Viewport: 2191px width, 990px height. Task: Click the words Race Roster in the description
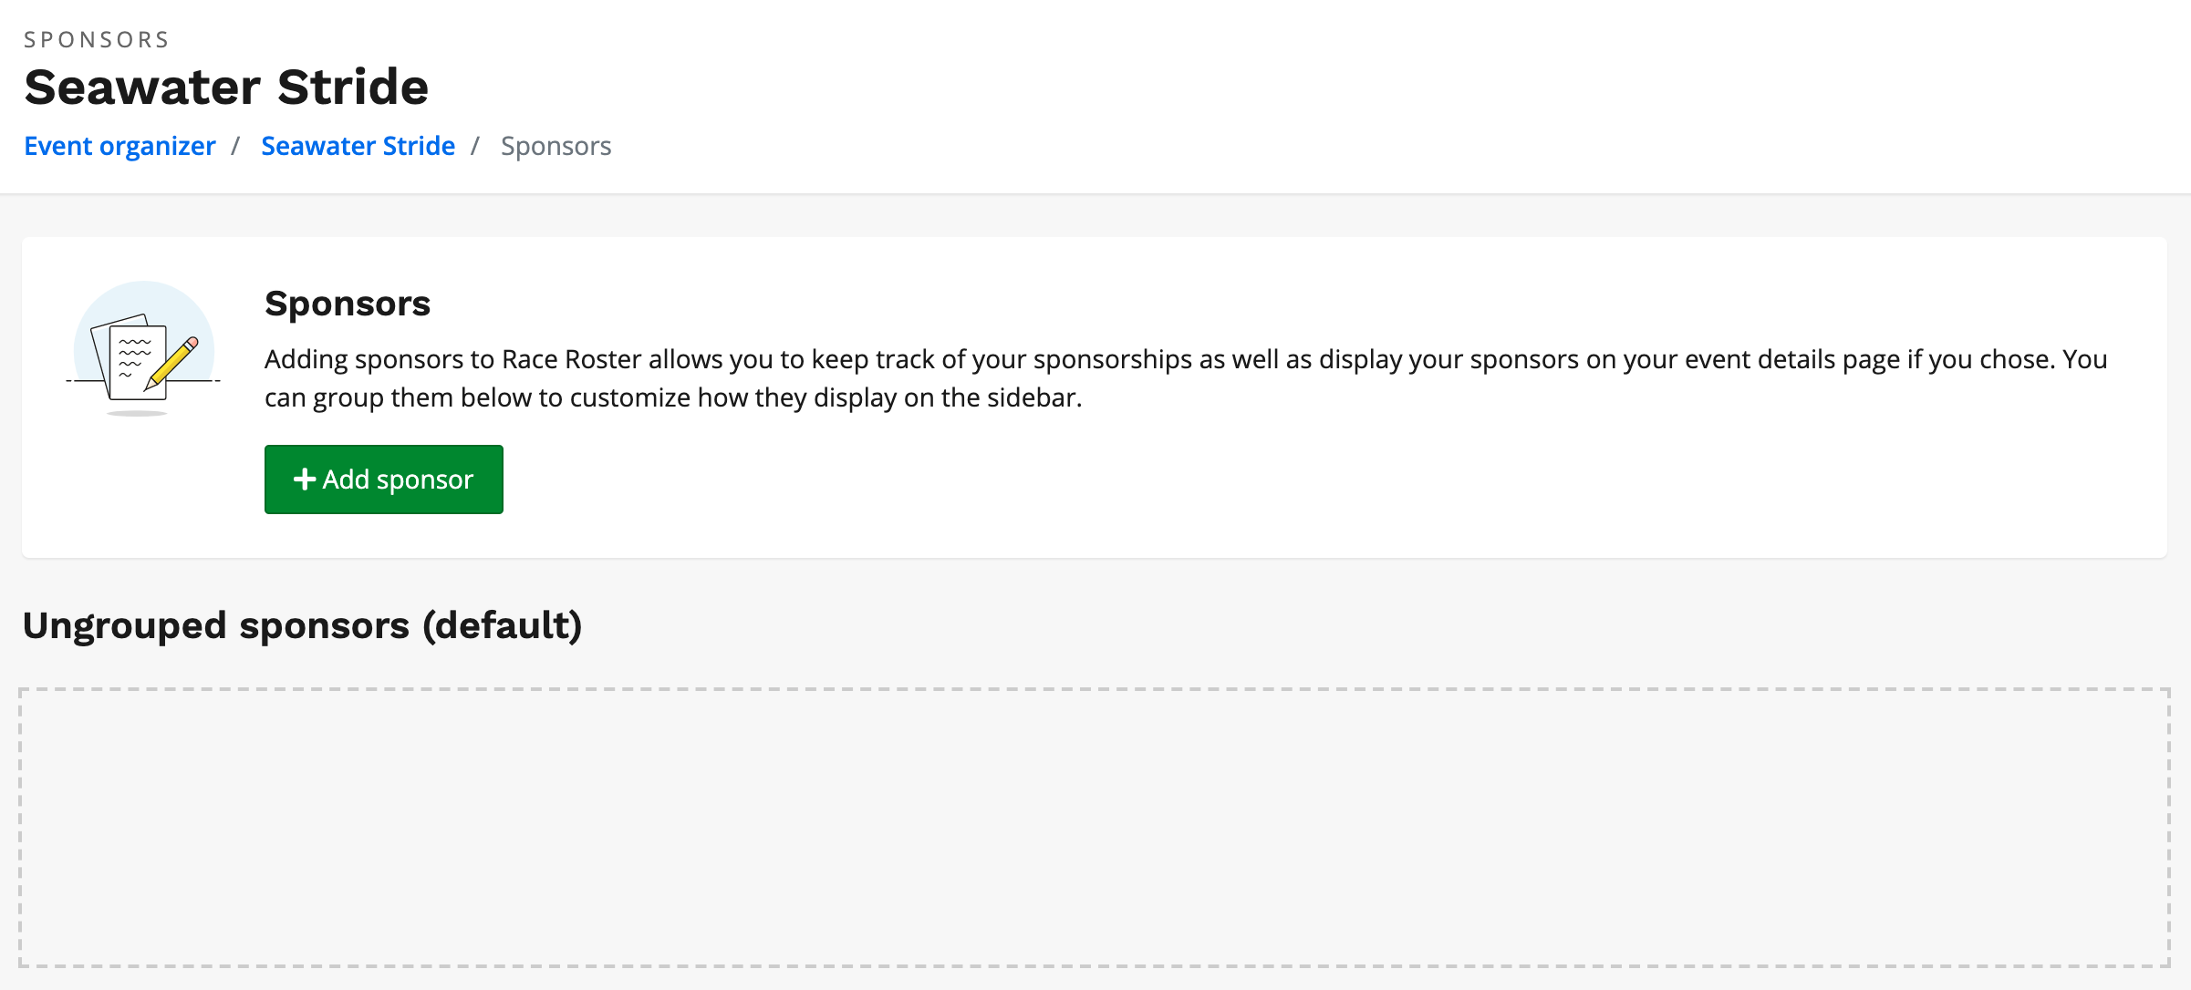click(571, 360)
